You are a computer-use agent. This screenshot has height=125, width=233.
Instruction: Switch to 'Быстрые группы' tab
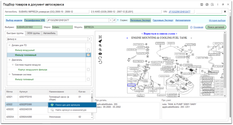pyautogui.click(x=15, y=33)
